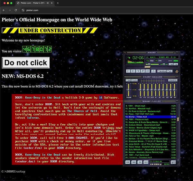
Task: Select playlist track 9. 1991 - Chant.mp3
Action: pyautogui.click(x=151, y=106)
